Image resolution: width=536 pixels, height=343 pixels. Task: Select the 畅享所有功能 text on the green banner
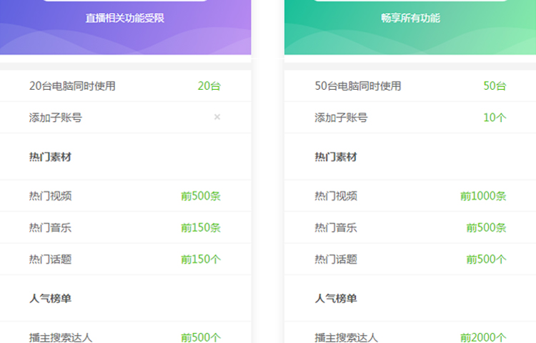coord(410,19)
